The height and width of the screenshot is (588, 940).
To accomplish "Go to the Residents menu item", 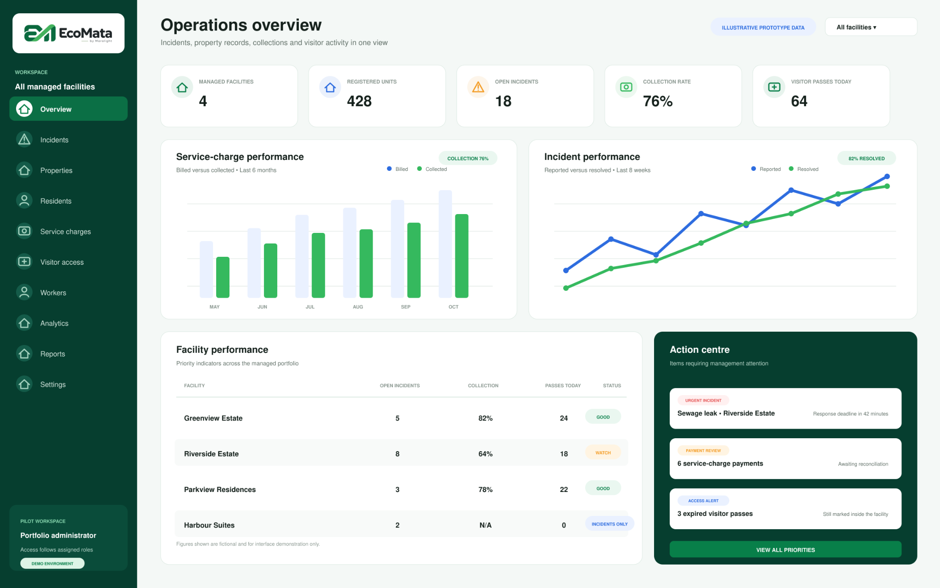I will tap(68, 201).
